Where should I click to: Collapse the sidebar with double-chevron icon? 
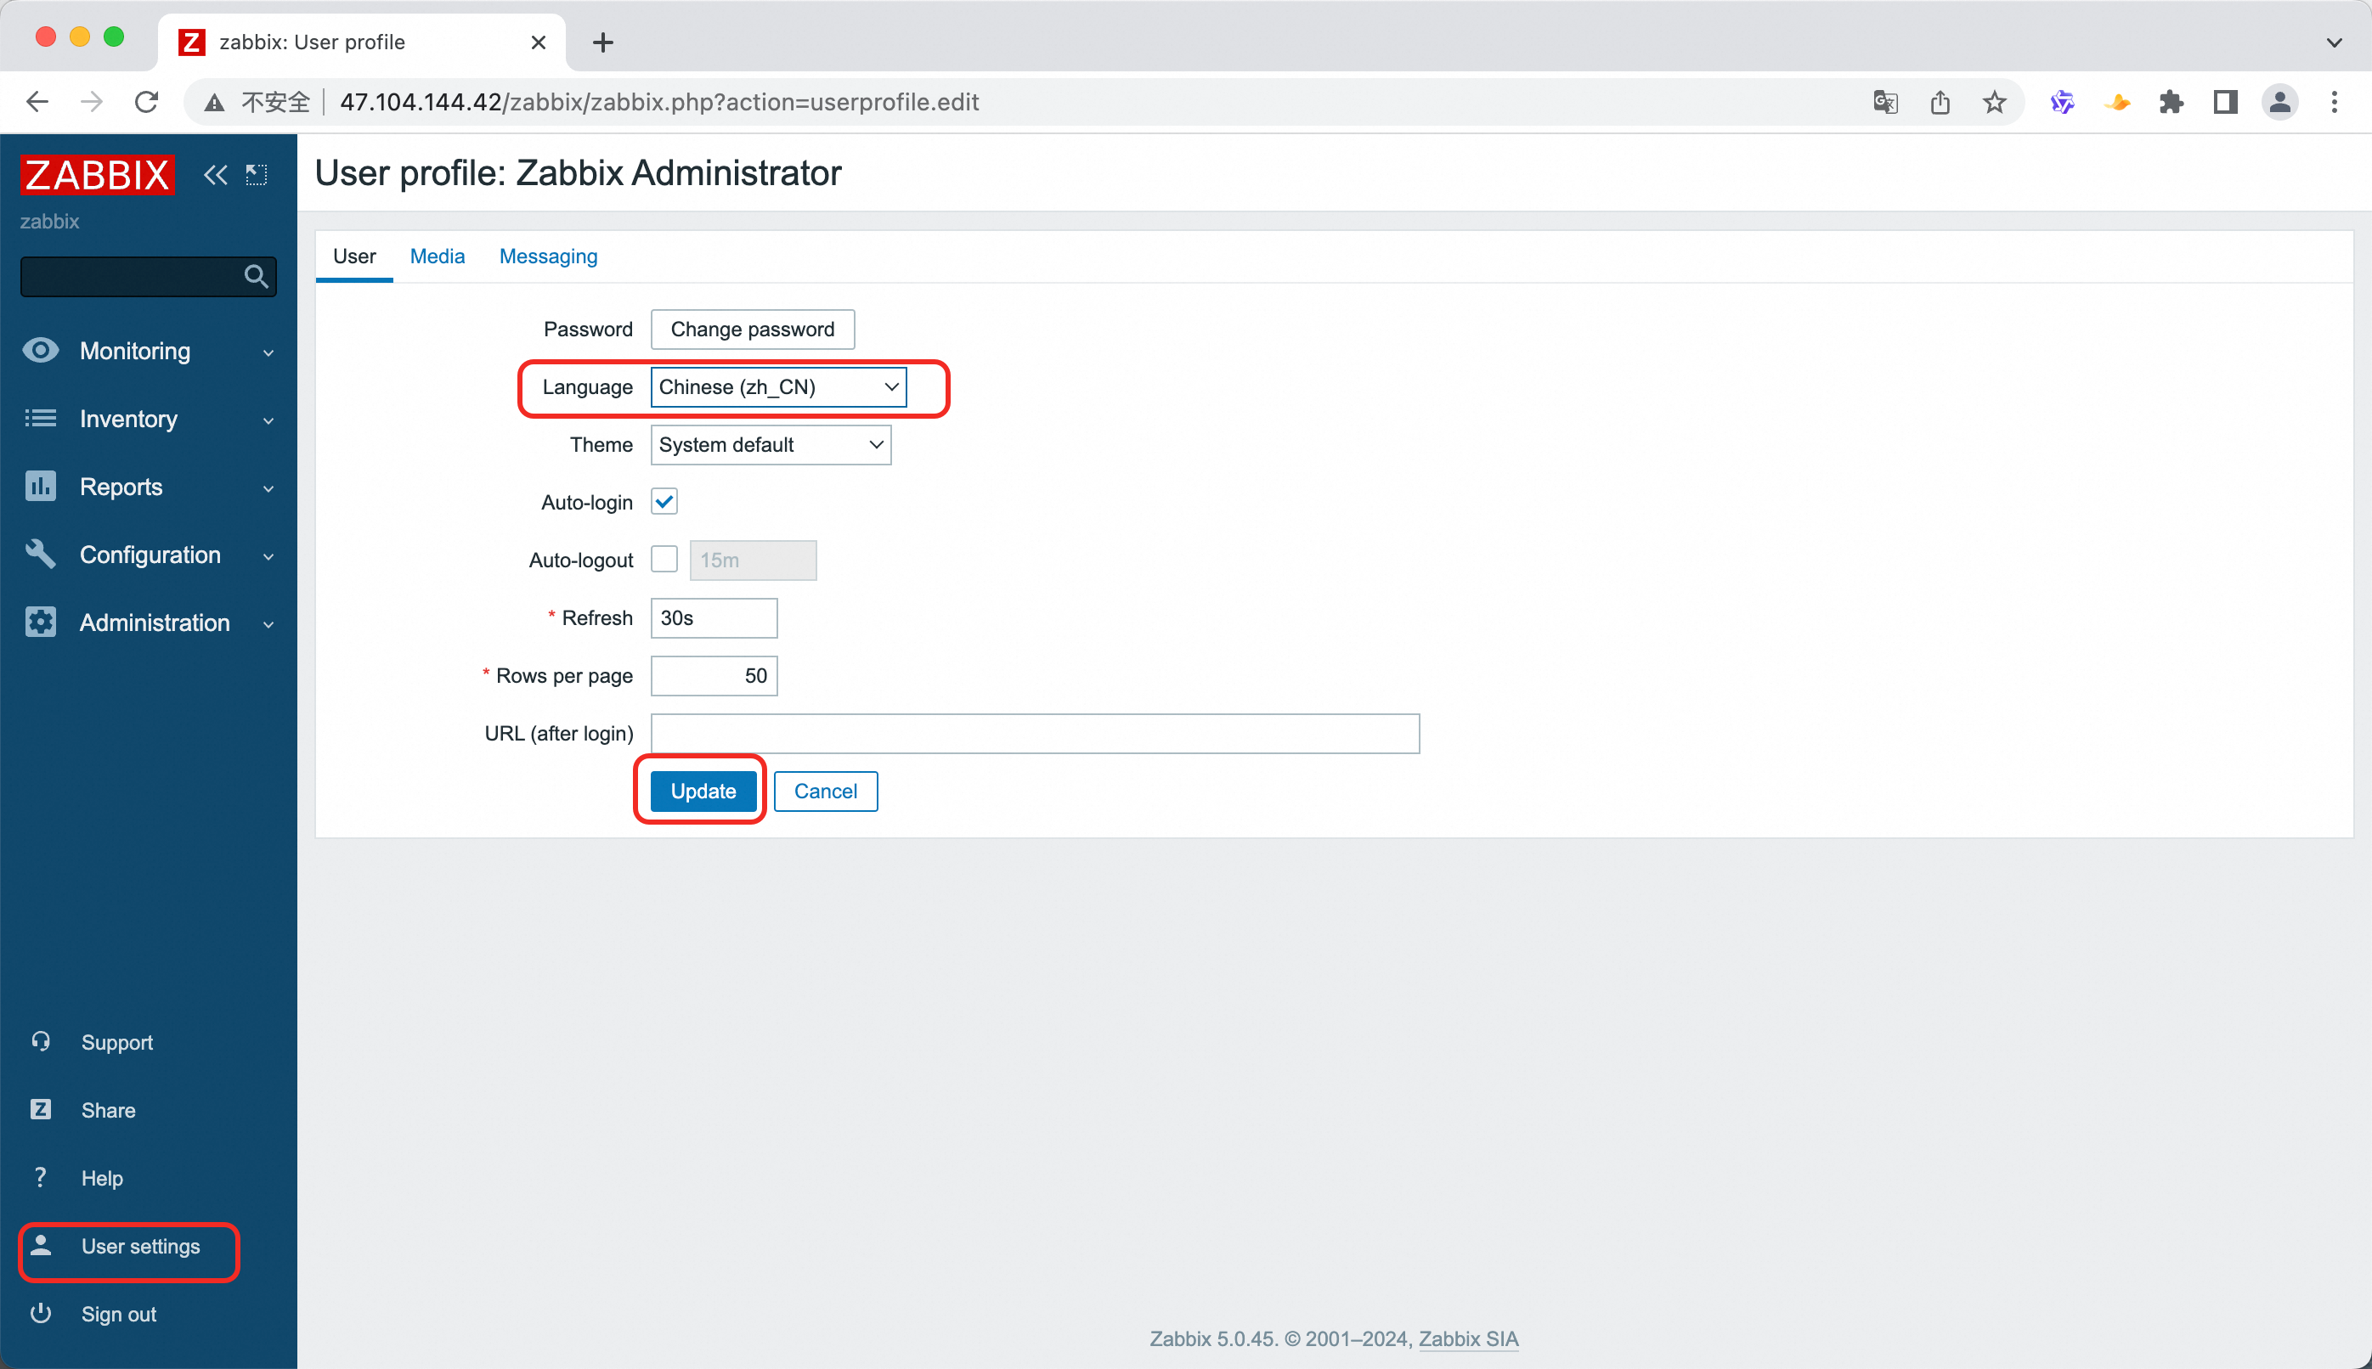click(x=216, y=175)
